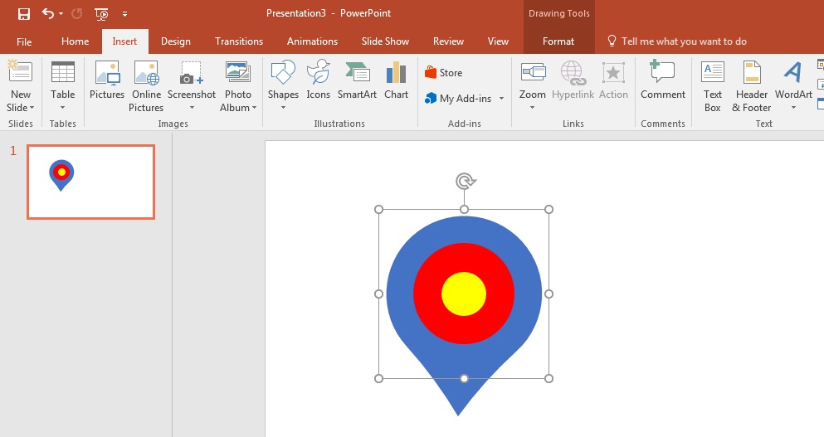Expand the WordArt styles dropdown arrow

coord(793,108)
